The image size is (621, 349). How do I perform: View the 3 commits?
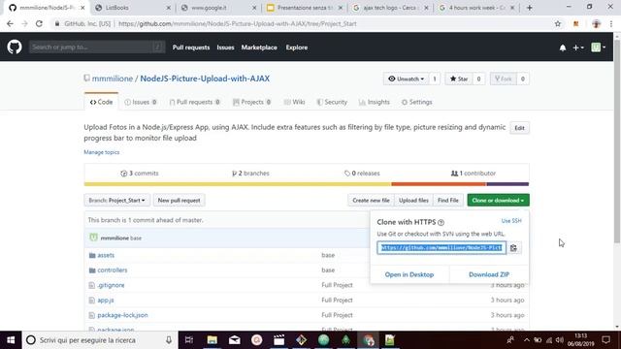pos(140,174)
